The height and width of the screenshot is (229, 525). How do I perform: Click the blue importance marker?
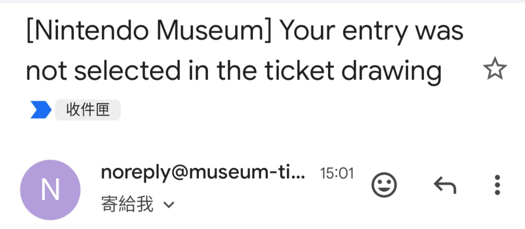(x=41, y=110)
